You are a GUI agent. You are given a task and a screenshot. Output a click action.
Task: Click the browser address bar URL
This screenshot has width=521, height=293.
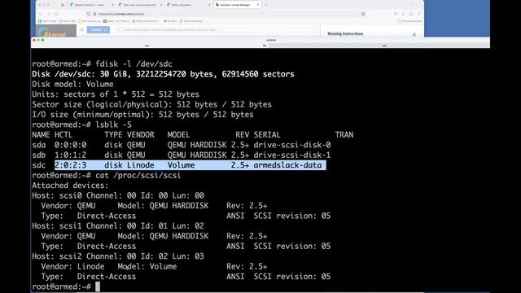[x=121, y=14]
